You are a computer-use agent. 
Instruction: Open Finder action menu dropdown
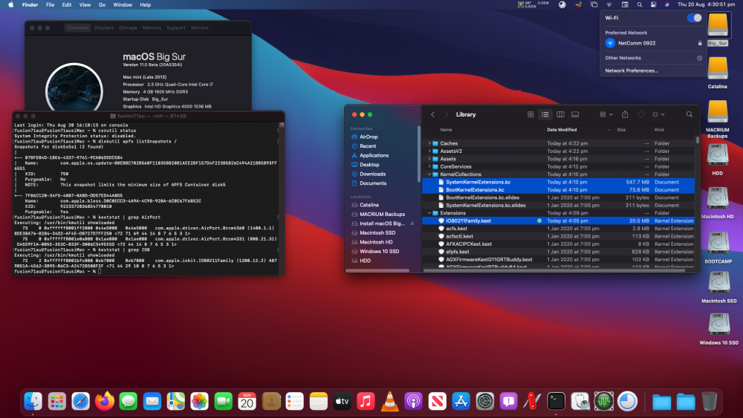pos(658,114)
